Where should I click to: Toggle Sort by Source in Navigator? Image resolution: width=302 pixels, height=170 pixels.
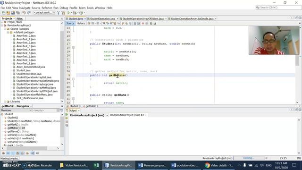pos(38,153)
